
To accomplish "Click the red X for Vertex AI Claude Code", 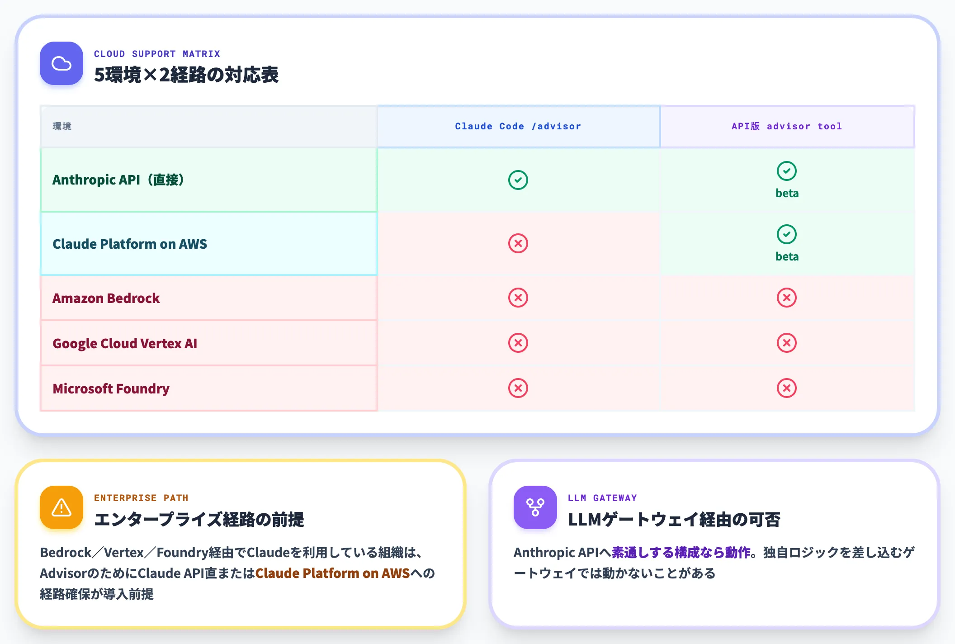I will [518, 343].
